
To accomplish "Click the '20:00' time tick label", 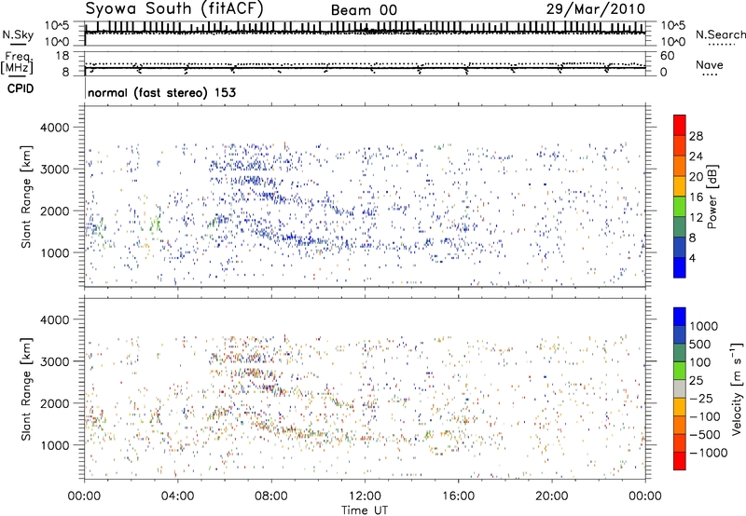I will [x=552, y=496].
